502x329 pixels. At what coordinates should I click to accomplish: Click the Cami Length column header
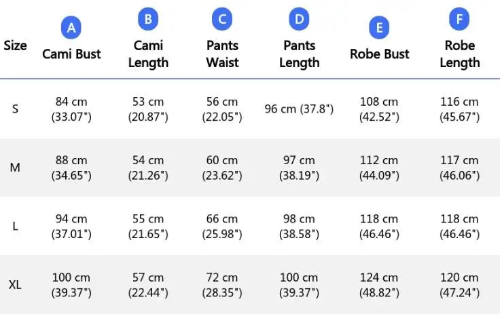[148, 54]
